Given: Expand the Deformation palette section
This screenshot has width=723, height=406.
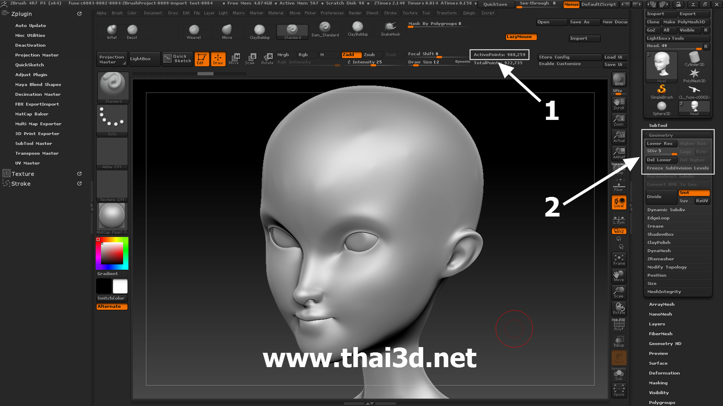Looking at the screenshot, I should point(664,373).
